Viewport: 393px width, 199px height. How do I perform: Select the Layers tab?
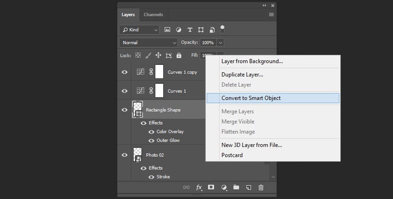pyautogui.click(x=128, y=14)
